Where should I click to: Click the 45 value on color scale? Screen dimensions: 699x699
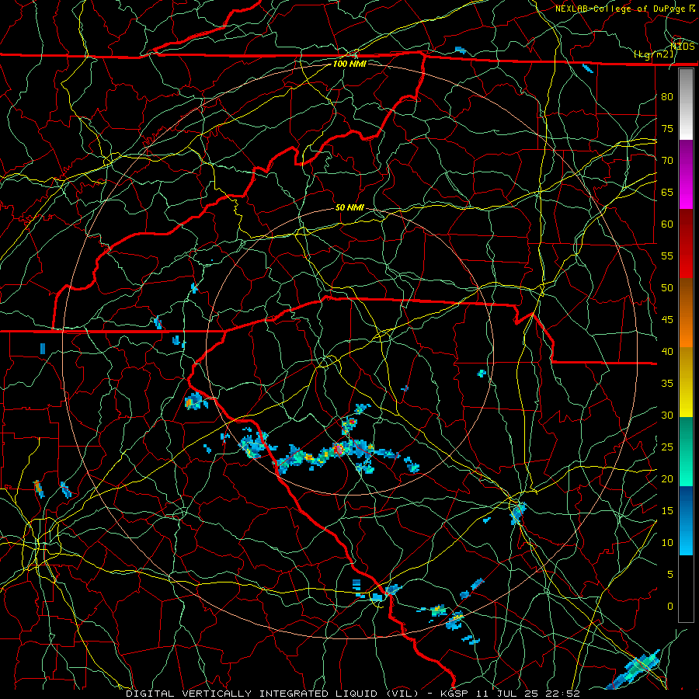(x=667, y=320)
